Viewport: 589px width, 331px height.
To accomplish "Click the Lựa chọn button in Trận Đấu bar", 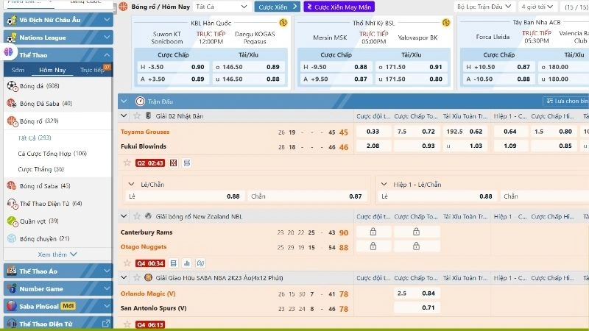I will pyautogui.click(x=566, y=101).
